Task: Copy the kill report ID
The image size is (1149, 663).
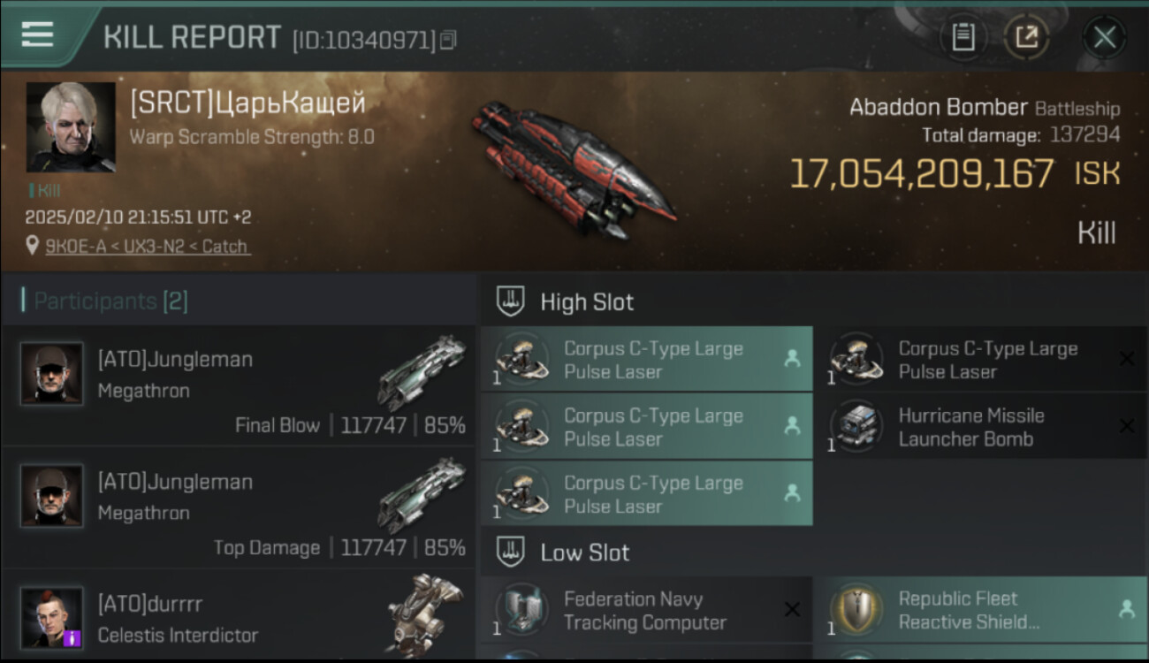Action: pyautogui.click(x=448, y=40)
